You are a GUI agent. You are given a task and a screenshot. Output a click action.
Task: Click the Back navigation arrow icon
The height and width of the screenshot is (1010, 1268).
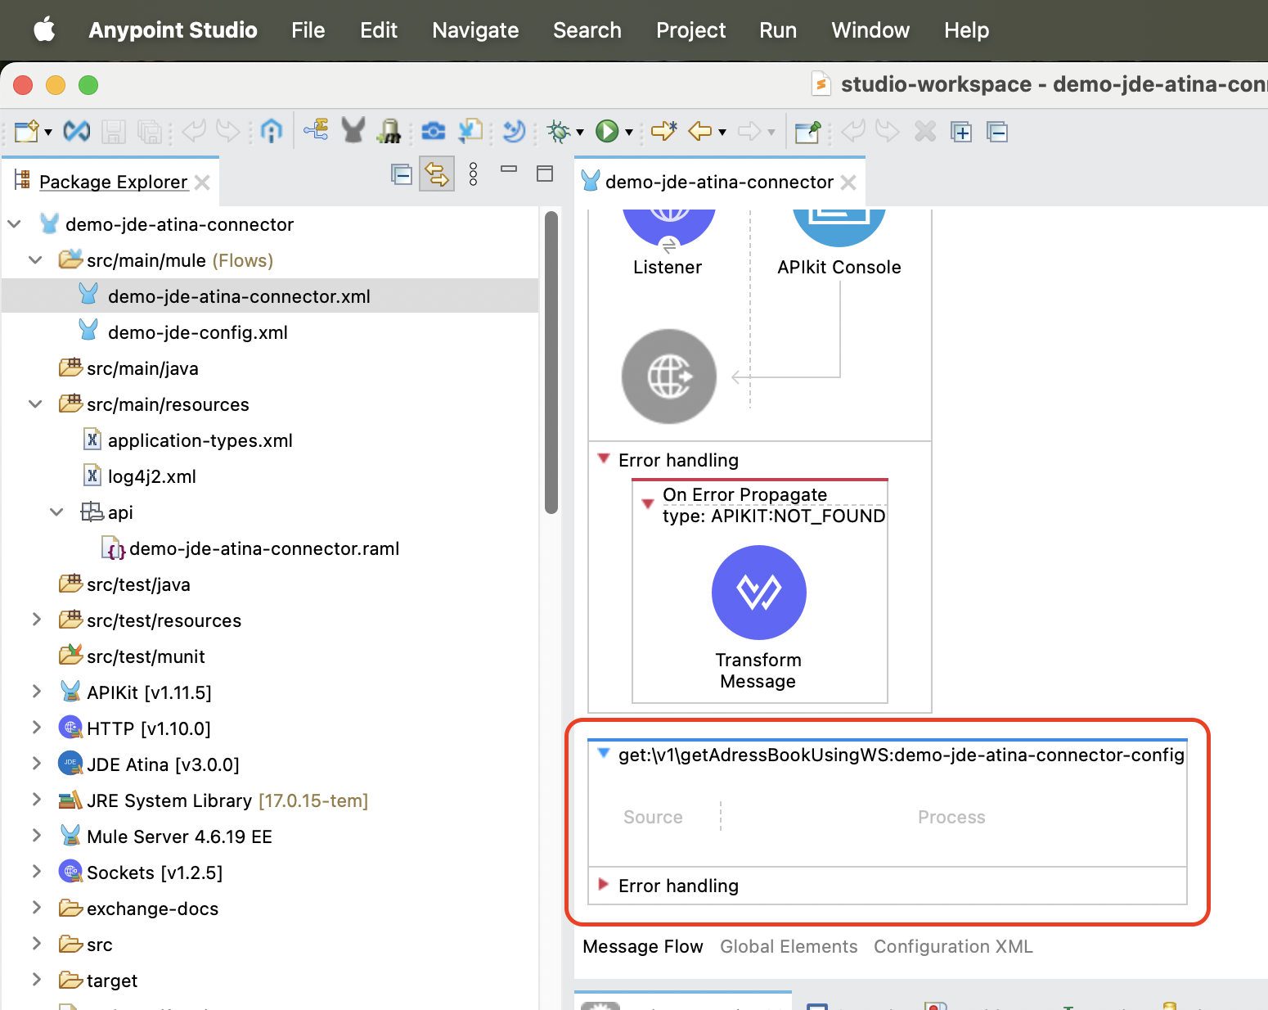point(699,131)
